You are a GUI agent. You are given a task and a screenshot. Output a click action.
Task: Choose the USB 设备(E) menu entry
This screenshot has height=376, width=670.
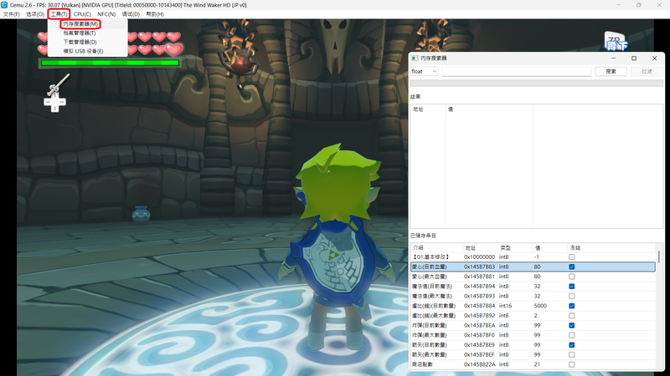[x=83, y=51]
